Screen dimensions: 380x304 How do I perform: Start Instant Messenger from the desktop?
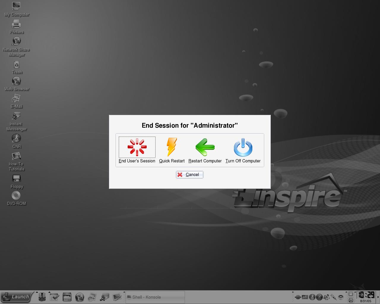click(16, 121)
